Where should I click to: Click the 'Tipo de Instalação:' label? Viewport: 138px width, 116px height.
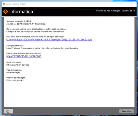14,70
